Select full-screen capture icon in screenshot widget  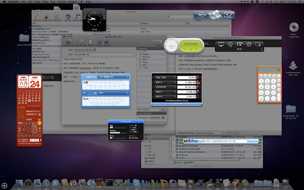point(221,44)
